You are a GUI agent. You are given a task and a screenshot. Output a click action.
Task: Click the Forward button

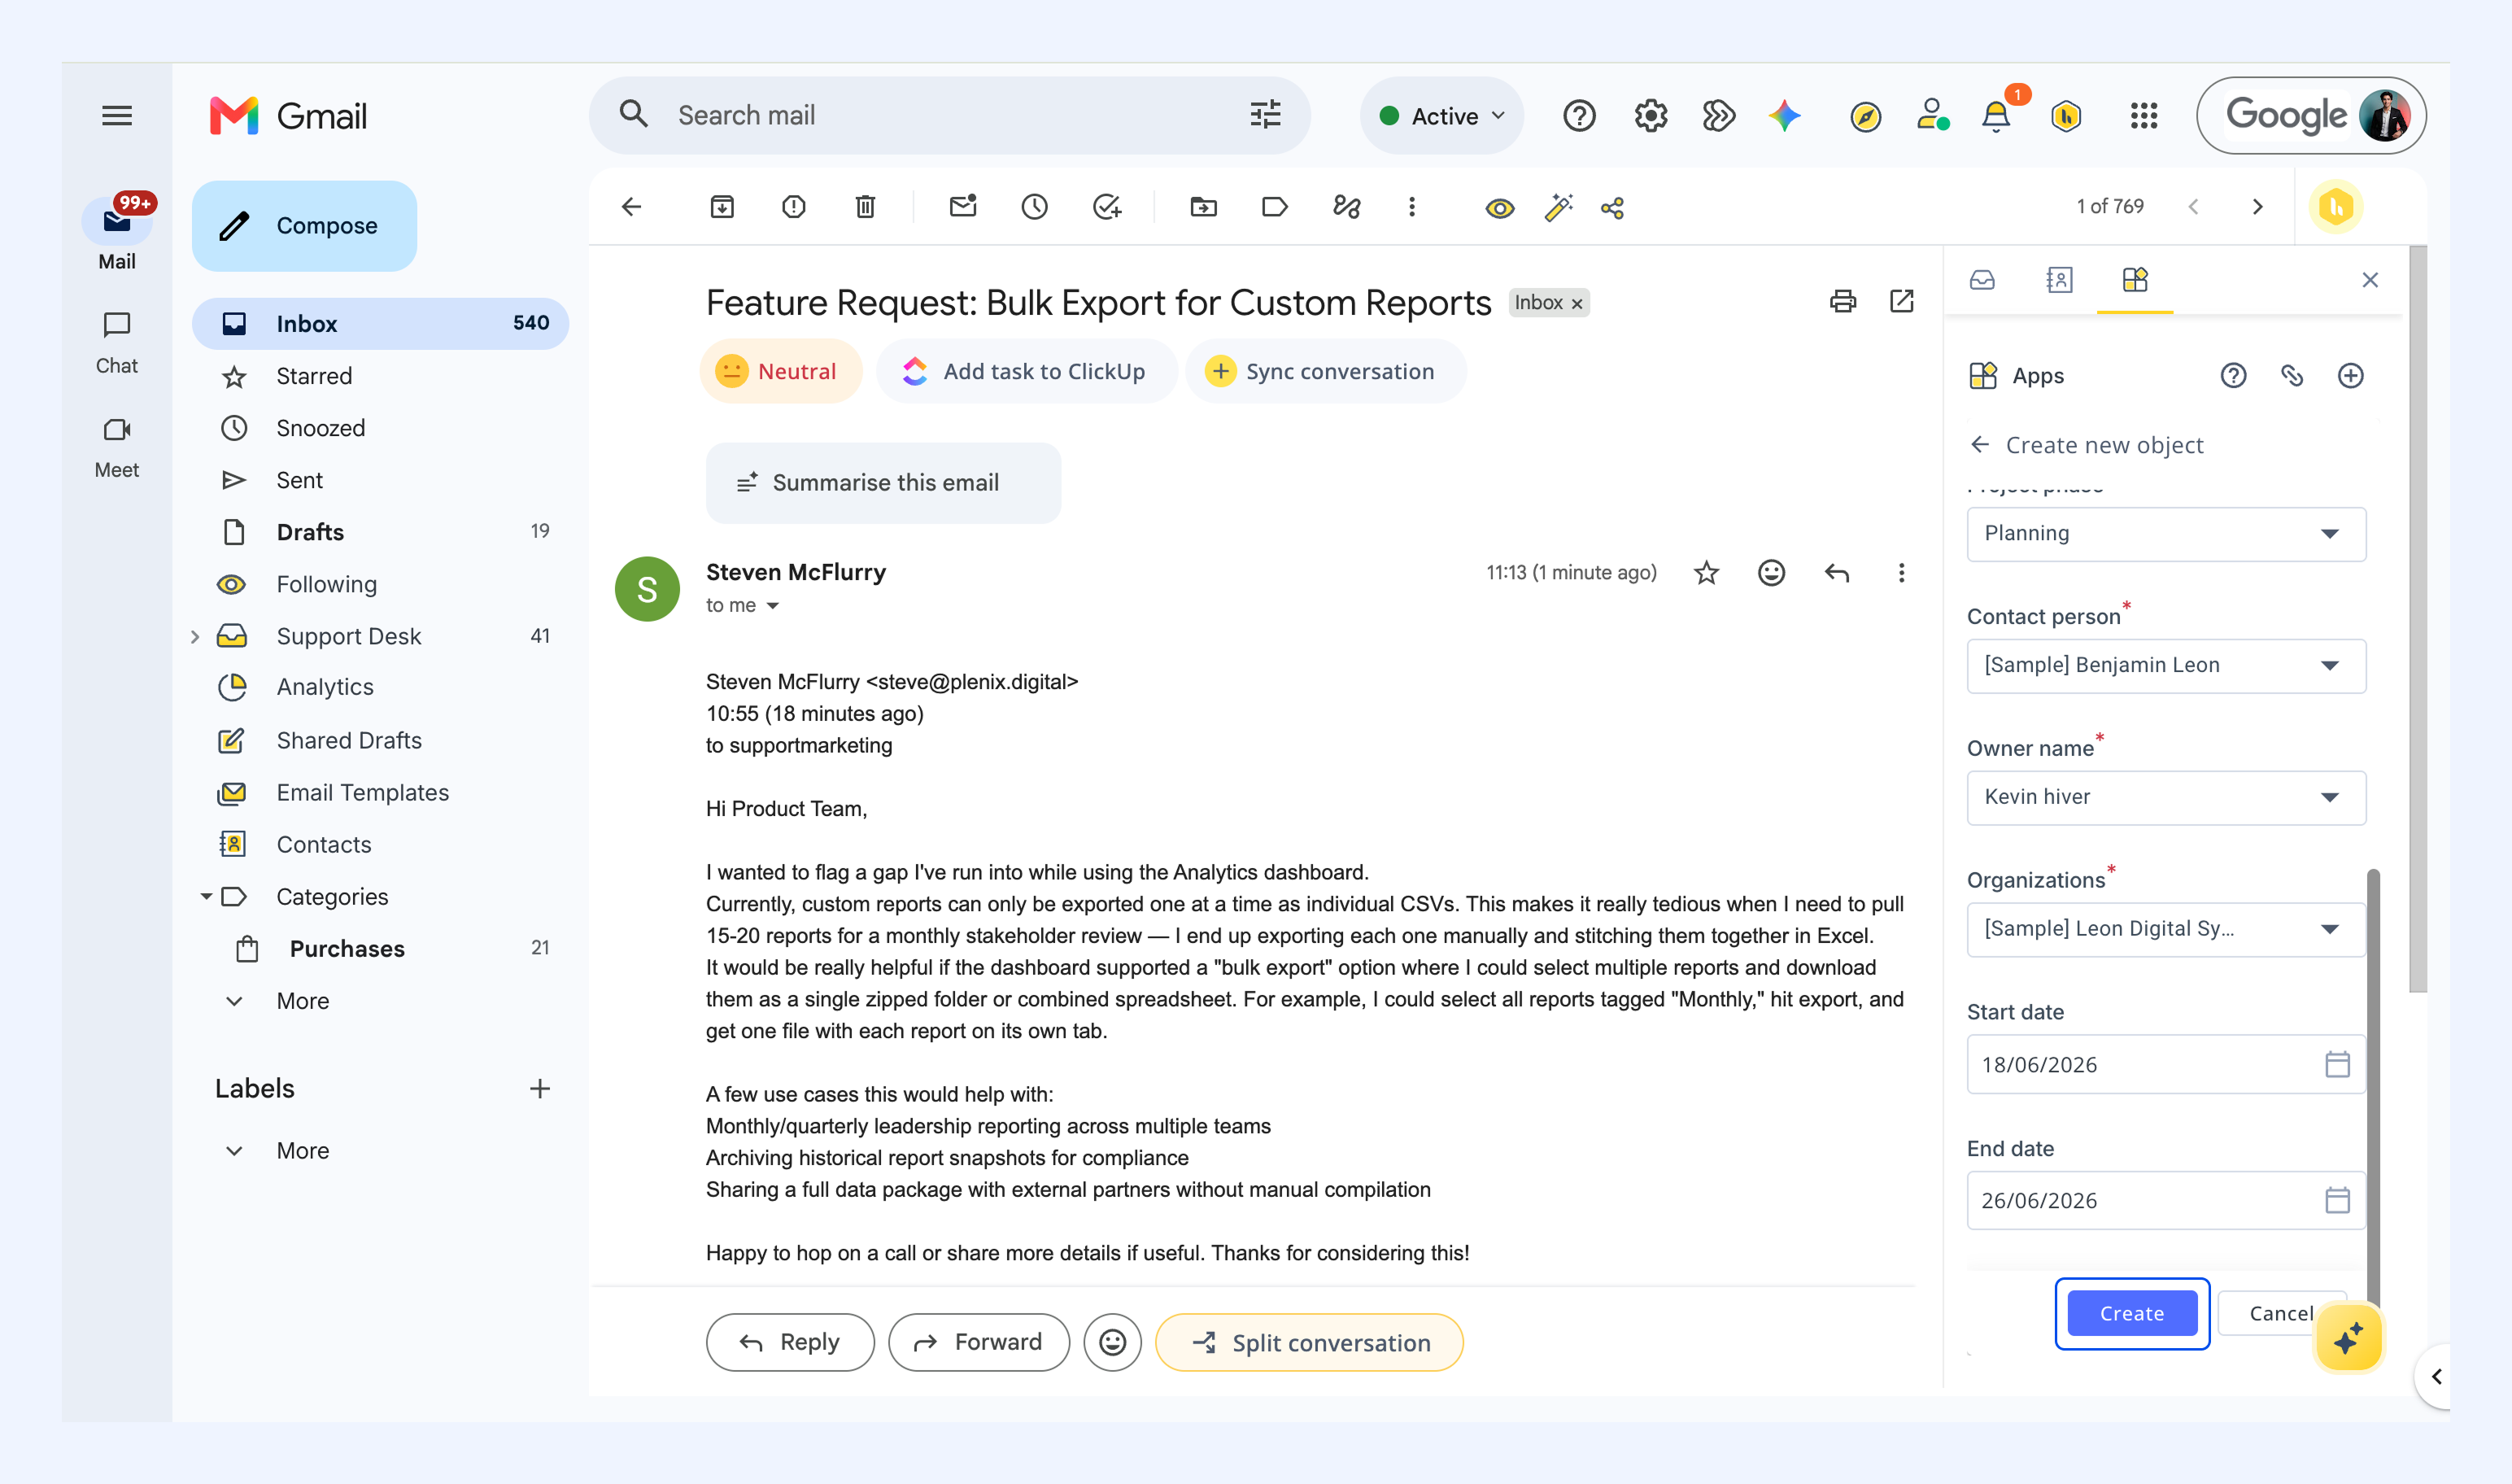(x=979, y=1342)
